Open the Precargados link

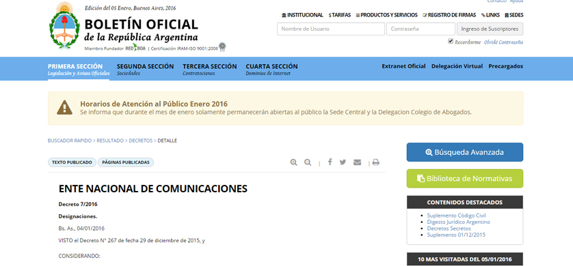tap(505, 66)
